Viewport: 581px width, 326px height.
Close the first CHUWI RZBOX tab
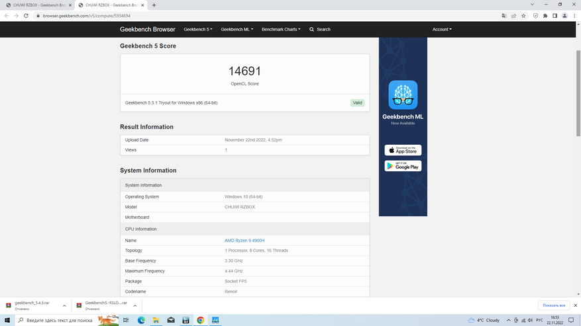(70, 5)
